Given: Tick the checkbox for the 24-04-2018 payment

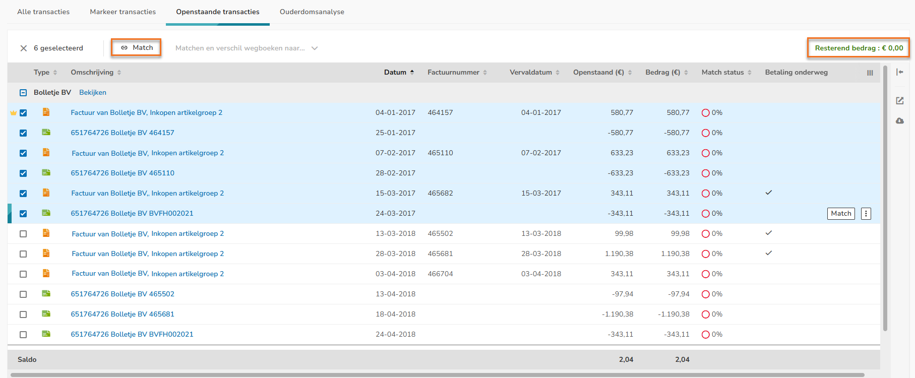Looking at the screenshot, I should click(23, 335).
